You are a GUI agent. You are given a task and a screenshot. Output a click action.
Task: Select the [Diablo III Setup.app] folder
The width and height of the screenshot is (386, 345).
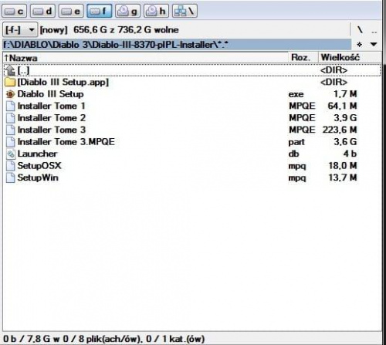63,83
